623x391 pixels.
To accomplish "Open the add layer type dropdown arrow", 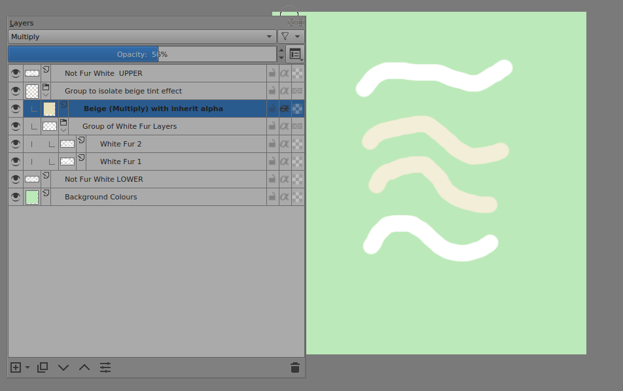I will (27, 367).
